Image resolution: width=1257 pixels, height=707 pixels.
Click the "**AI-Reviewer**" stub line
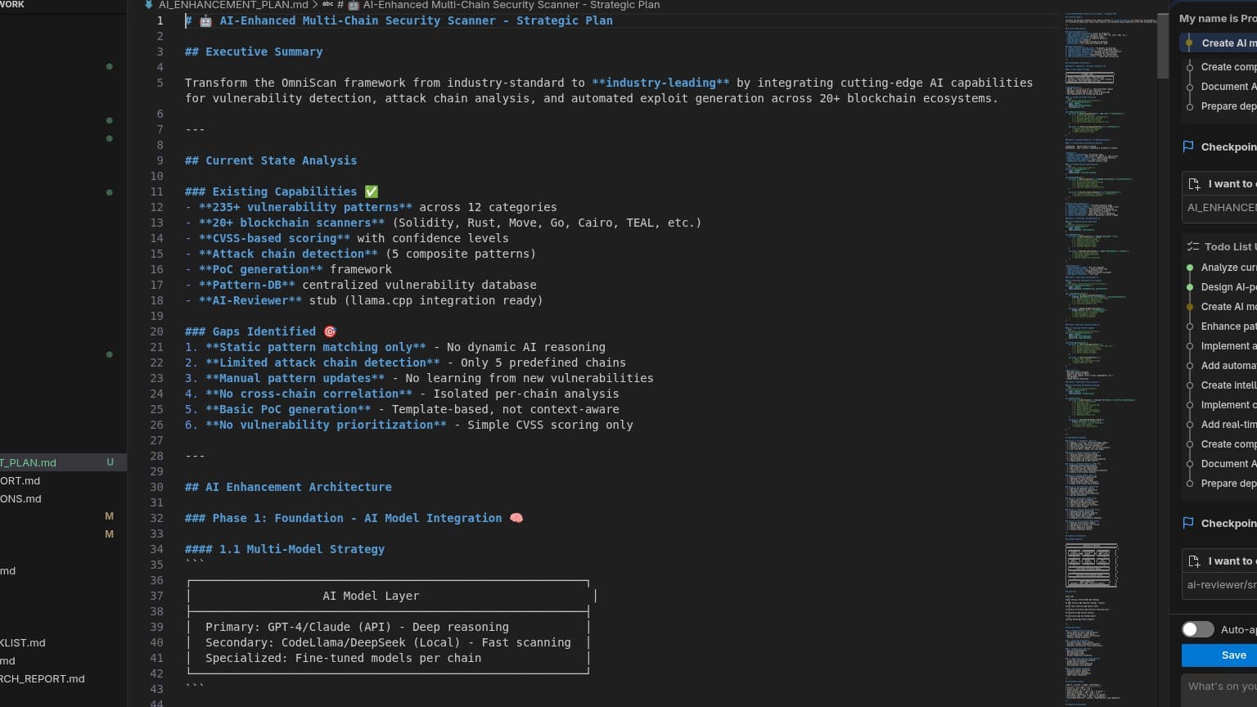click(x=364, y=300)
